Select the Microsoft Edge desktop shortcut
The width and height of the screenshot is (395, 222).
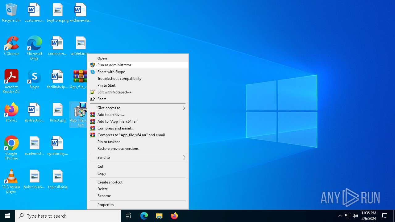(34, 48)
